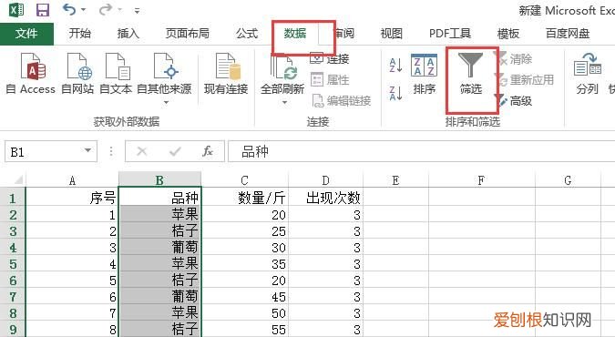Image resolution: width=615 pixels, height=337 pixels.
Task: Click cell B2 containing 苹果
Action: coord(159,214)
